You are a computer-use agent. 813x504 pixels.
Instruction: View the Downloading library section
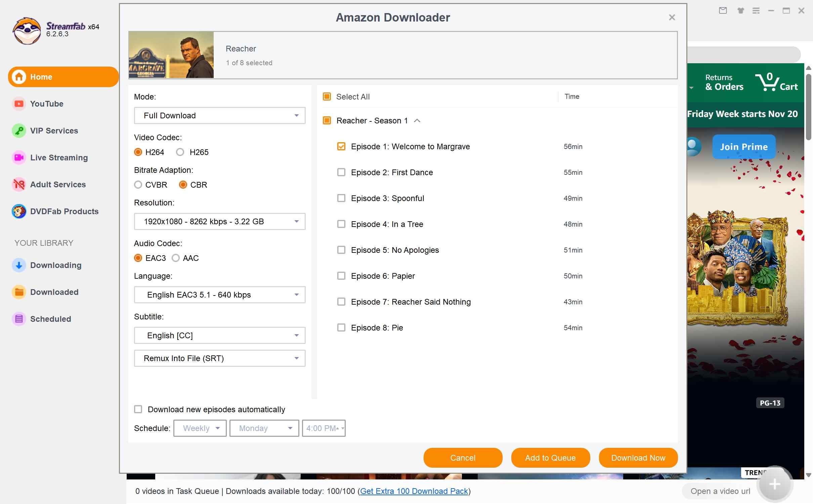(56, 265)
